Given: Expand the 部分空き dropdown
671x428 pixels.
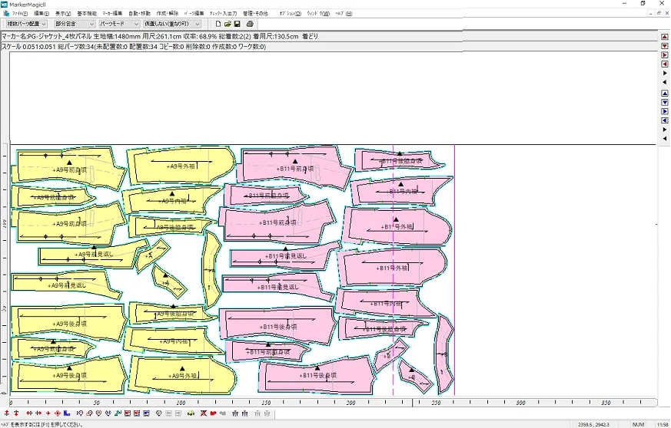Looking at the screenshot, I should 74,24.
